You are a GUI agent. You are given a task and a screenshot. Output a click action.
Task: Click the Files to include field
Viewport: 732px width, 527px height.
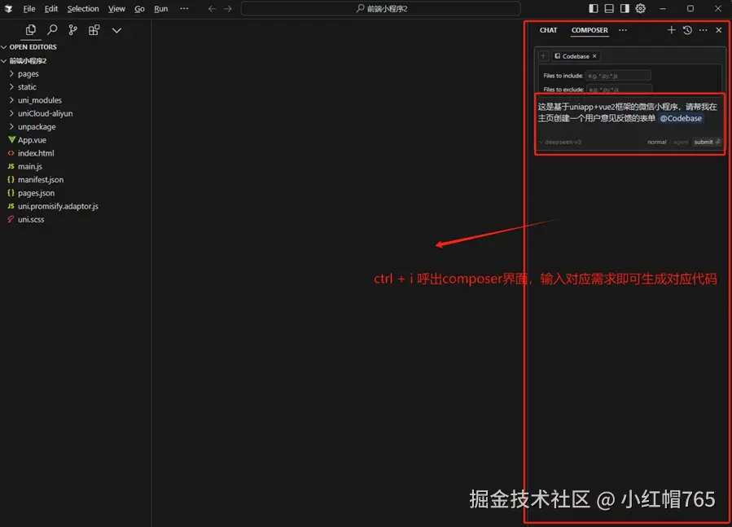[x=618, y=75]
